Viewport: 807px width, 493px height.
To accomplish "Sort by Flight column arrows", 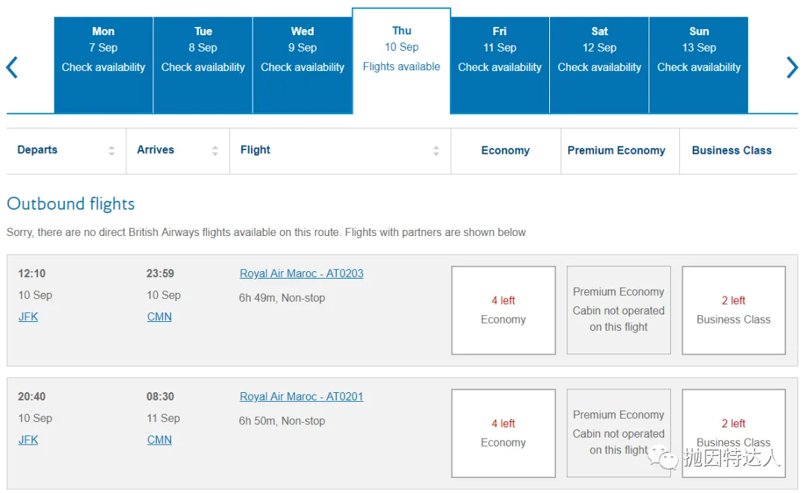I will click(436, 150).
